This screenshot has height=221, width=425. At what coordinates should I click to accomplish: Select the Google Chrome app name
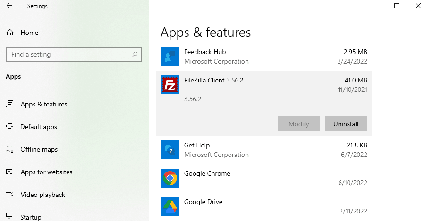(207, 174)
